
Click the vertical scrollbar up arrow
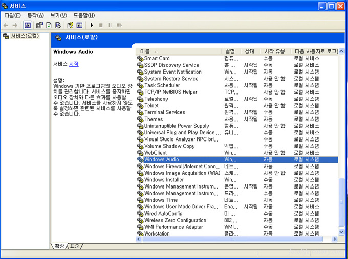click(341, 51)
